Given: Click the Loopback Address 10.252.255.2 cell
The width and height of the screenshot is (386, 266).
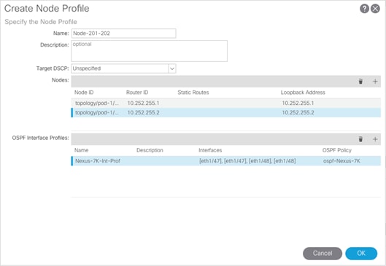Looking at the screenshot, I should click(298, 113).
